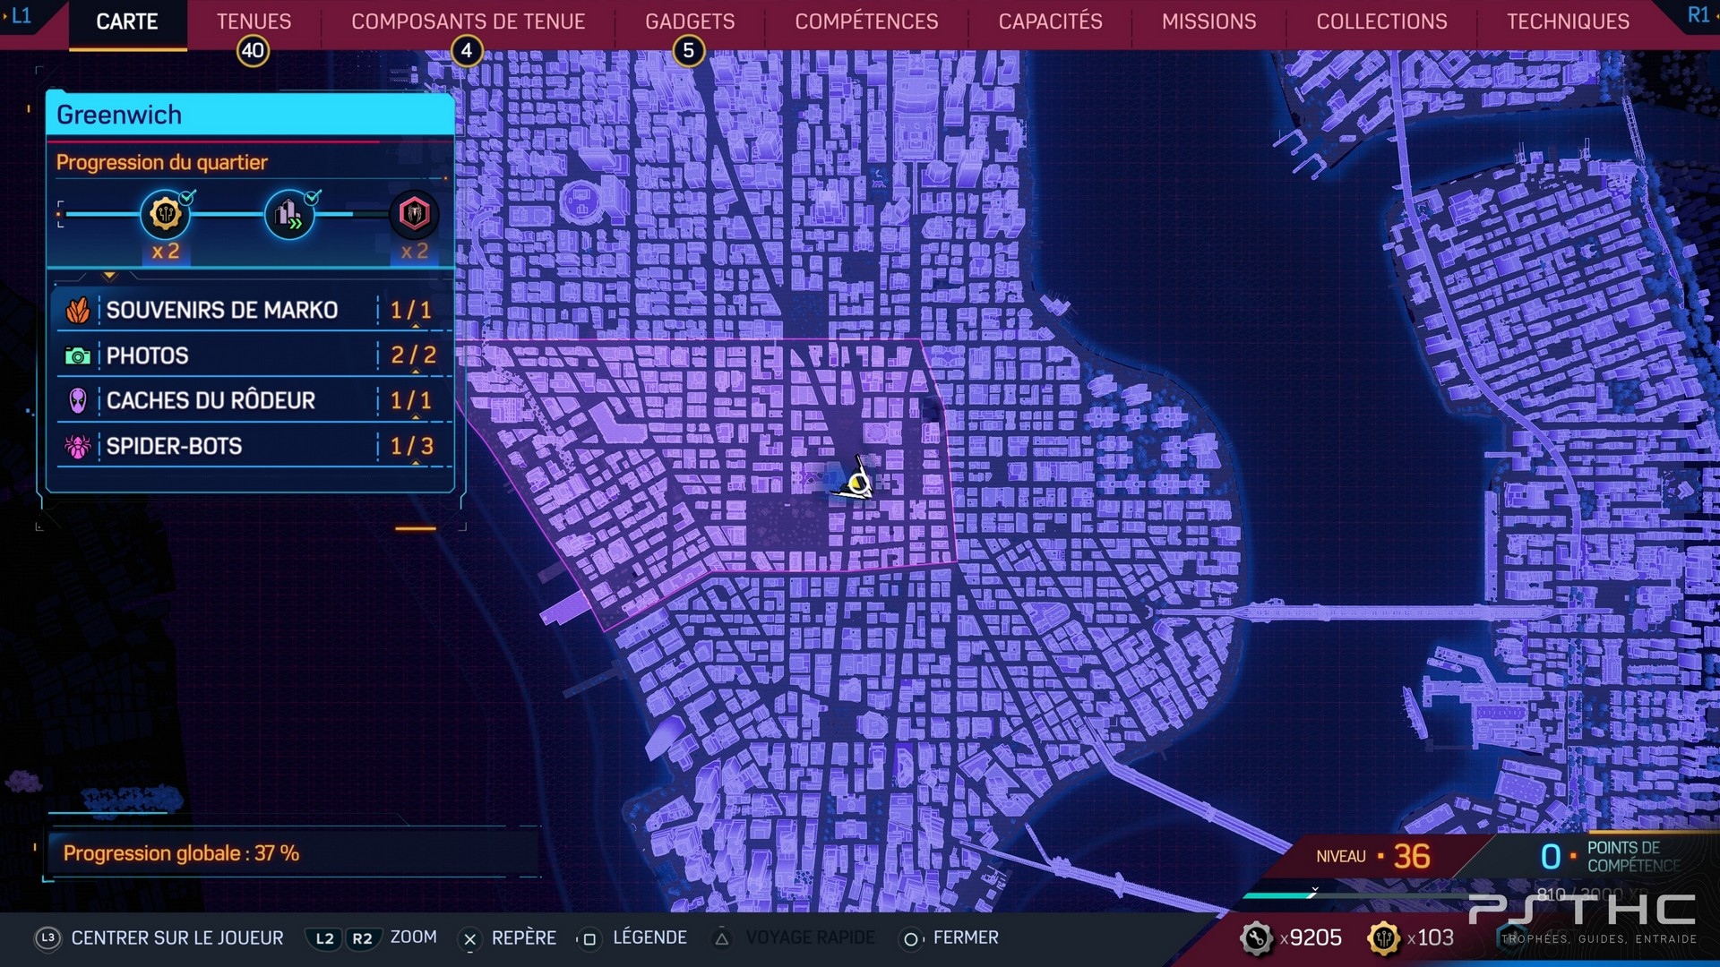The image size is (1720, 967).
Task: Click the Progression du quartier heading
Action: coord(162,162)
